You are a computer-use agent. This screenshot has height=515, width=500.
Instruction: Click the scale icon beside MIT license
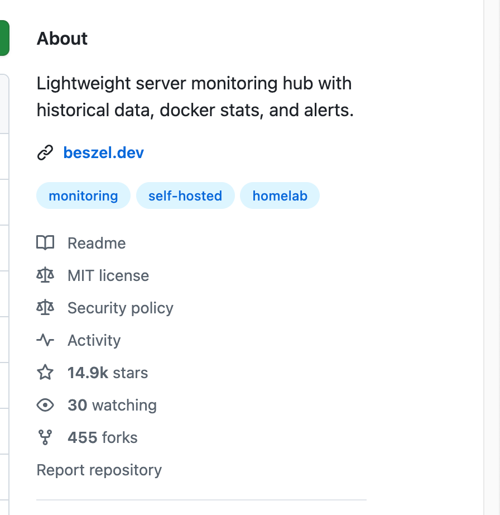point(45,275)
